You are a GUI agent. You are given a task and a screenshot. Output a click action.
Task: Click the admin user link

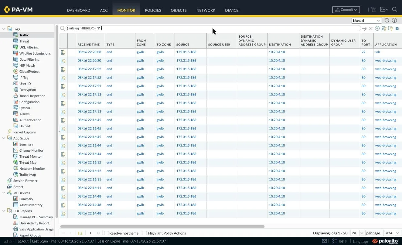click(x=9, y=241)
